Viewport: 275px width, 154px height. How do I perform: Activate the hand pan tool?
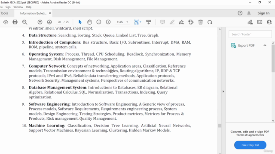(x=89, y=22)
